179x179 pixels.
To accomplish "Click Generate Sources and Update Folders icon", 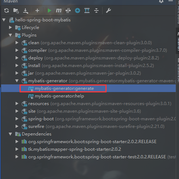I will point(16,11).
